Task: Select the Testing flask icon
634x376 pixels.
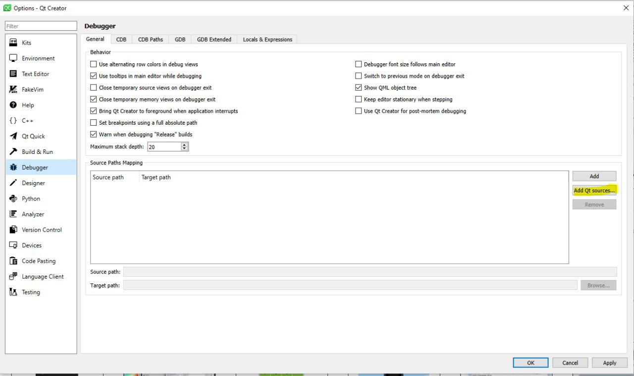Action: (x=13, y=292)
